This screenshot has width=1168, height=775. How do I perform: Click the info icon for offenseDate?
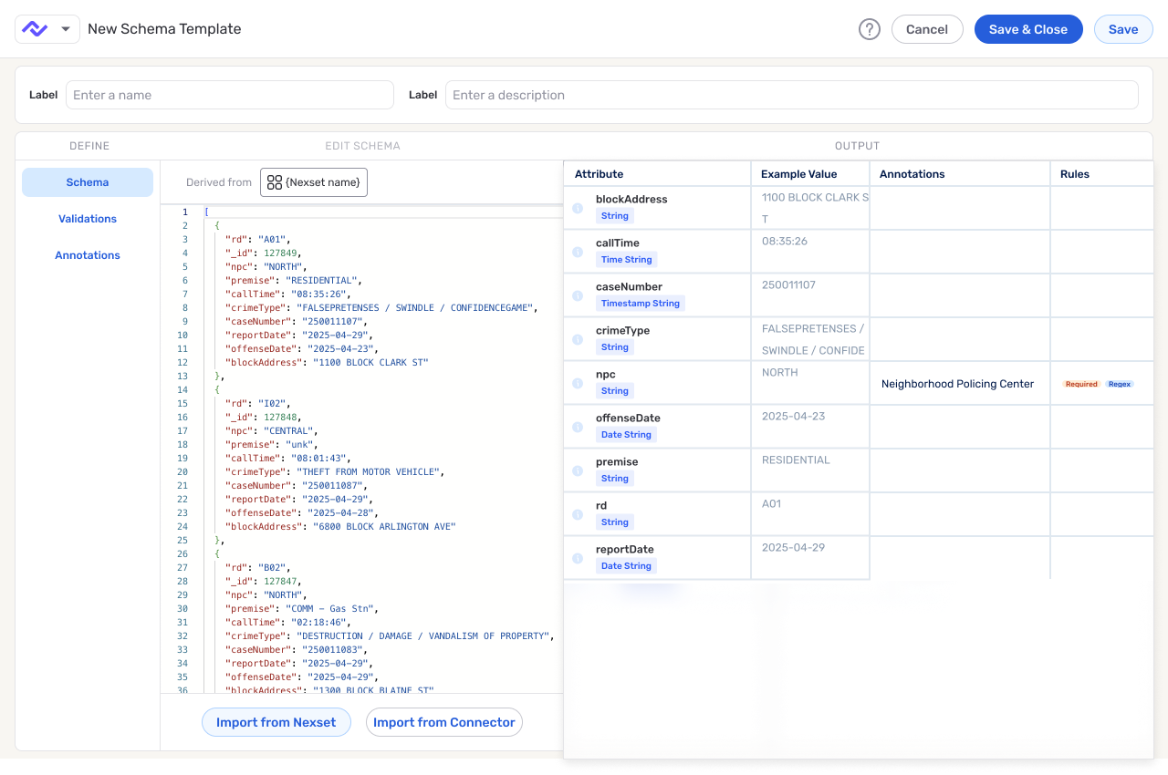pyautogui.click(x=578, y=426)
